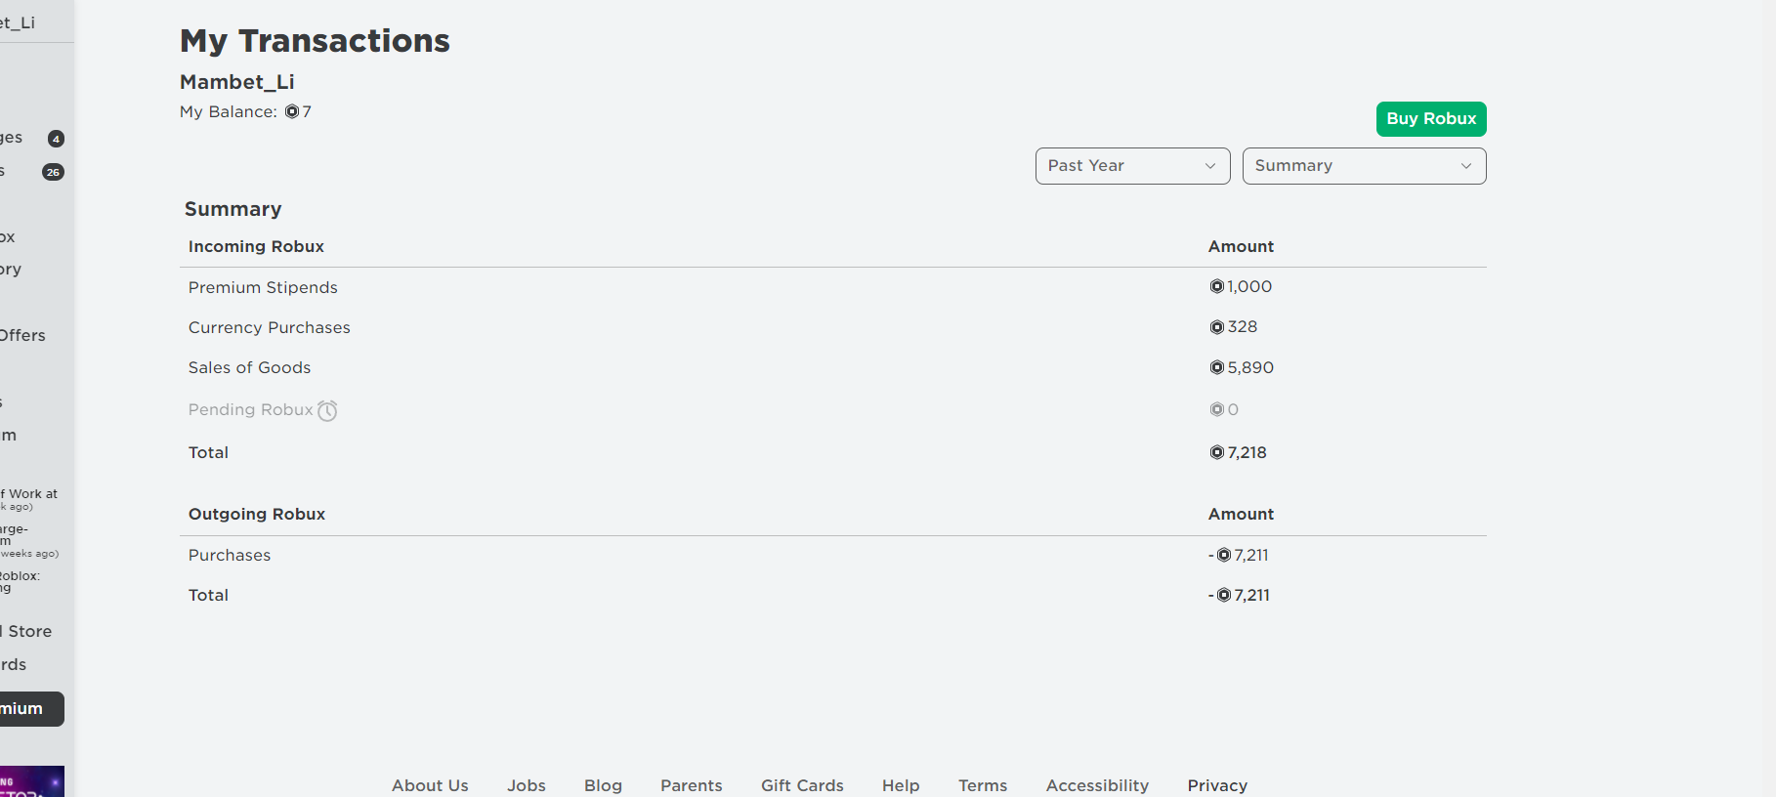Click the sidebar notification badge showing 26
The width and height of the screenshot is (1776, 797).
click(53, 172)
